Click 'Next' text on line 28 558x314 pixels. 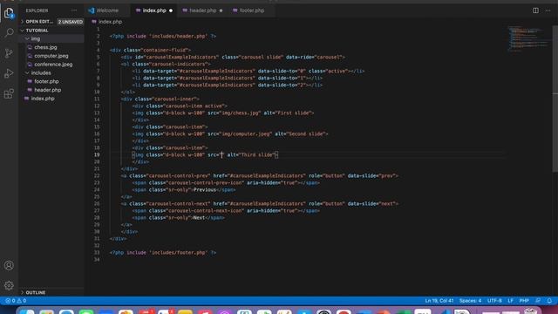click(x=199, y=218)
